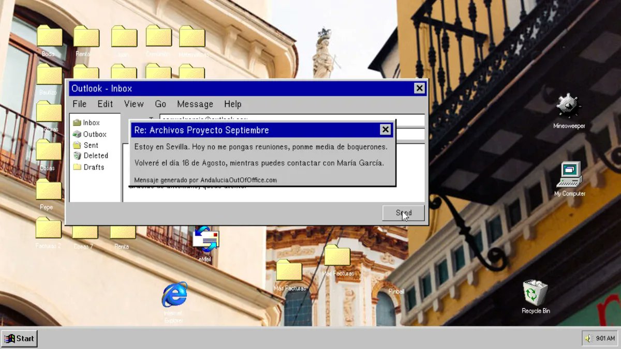Click the Send button
This screenshot has width=621, height=349.
pos(404,213)
